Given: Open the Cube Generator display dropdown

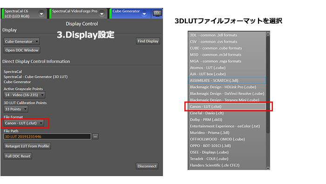Looking at the screenshot, I should (x=21, y=41).
